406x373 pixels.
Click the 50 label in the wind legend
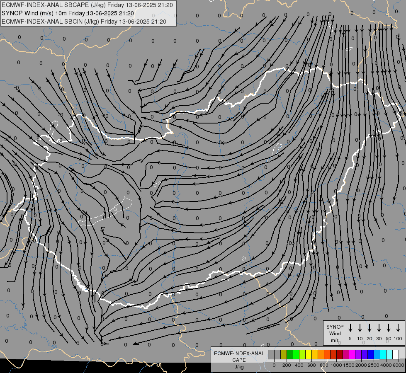[x=389, y=339]
